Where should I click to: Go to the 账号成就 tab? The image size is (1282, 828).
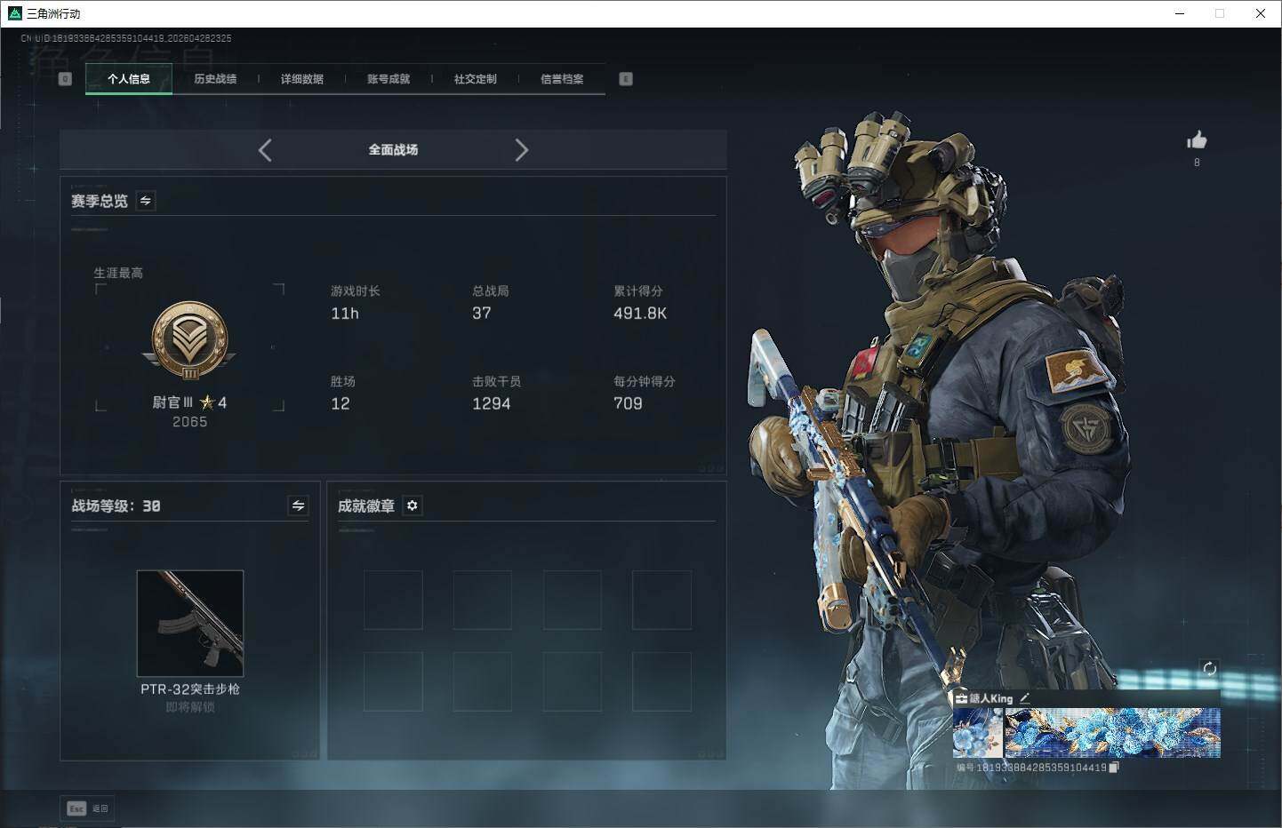pos(389,79)
